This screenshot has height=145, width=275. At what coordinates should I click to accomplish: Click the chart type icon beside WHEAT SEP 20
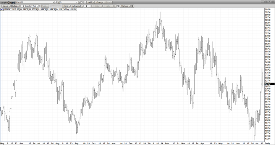pos(2,9)
